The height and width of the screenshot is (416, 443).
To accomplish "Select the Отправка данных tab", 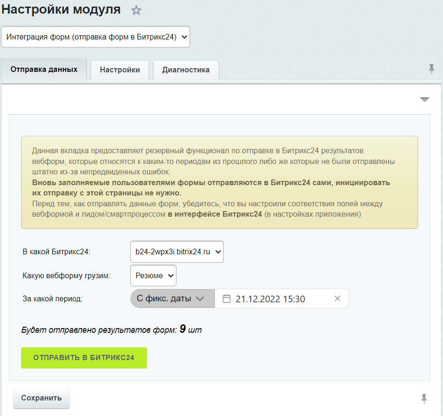I will point(44,69).
